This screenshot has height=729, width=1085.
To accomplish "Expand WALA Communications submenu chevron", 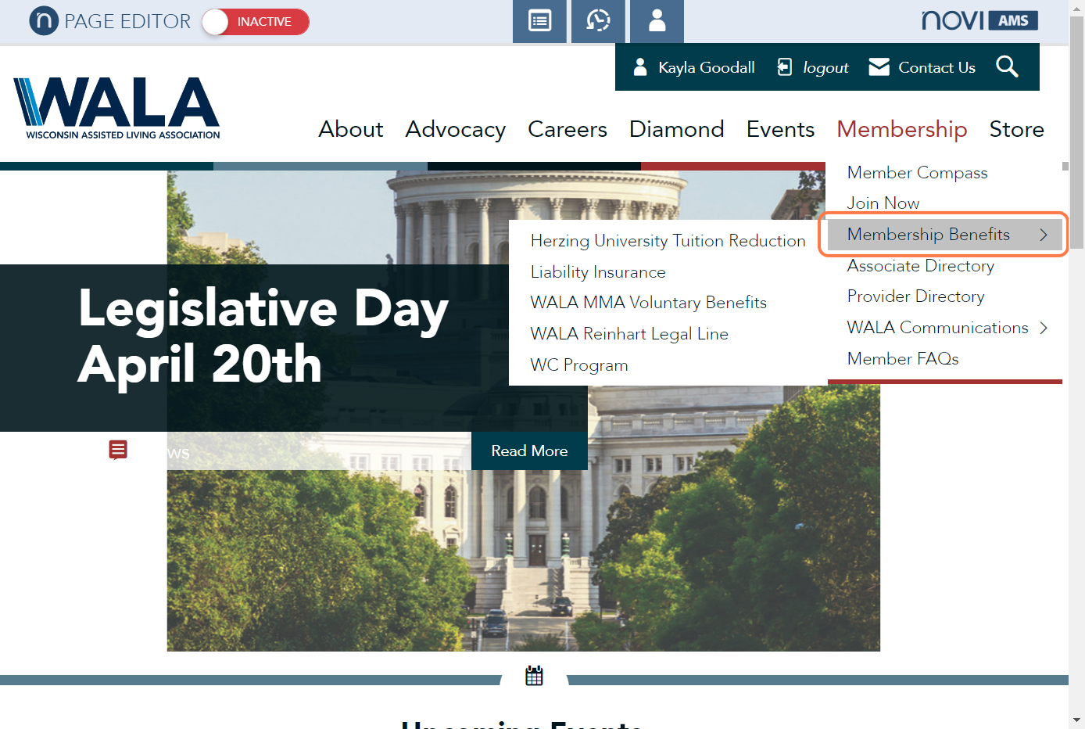I will click(x=1044, y=328).
